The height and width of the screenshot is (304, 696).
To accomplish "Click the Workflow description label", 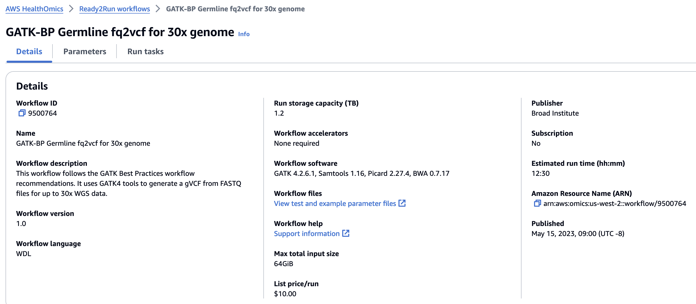I will click(52, 163).
